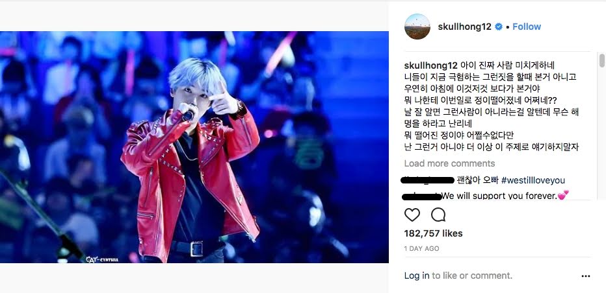Click the comments scrollbar thumb
Viewport: 606px width, 293px height.
pos(601,60)
